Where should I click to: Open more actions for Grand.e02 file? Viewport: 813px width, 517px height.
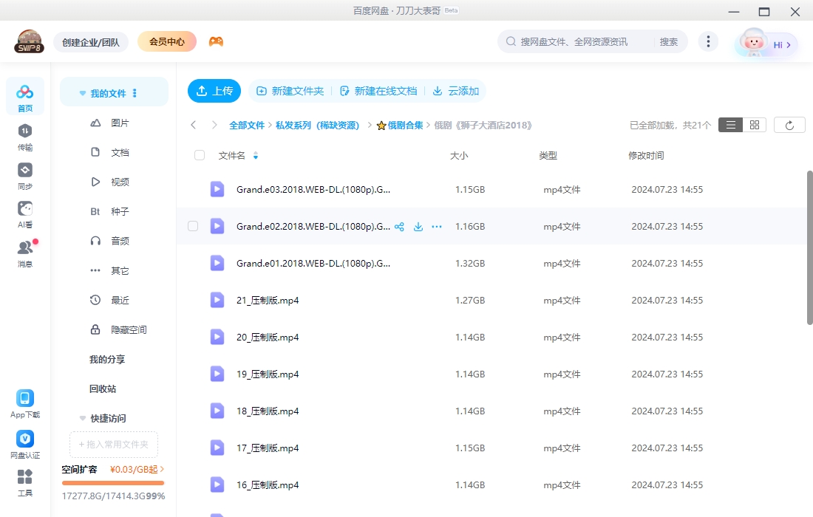tap(436, 227)
